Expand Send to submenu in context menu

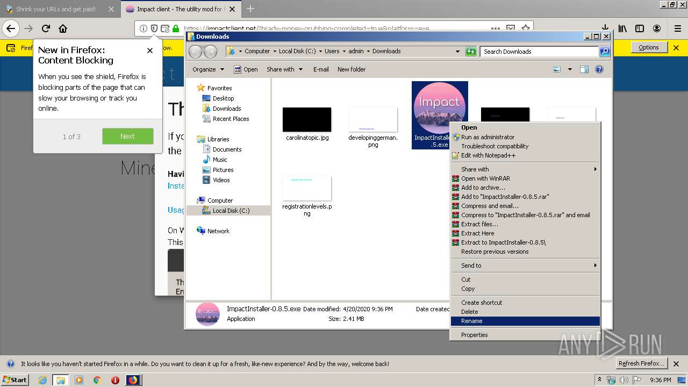(525, 266)
